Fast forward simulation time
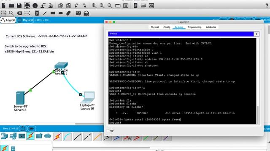Screen dimensions: 270x151 (x=32, y=128)
